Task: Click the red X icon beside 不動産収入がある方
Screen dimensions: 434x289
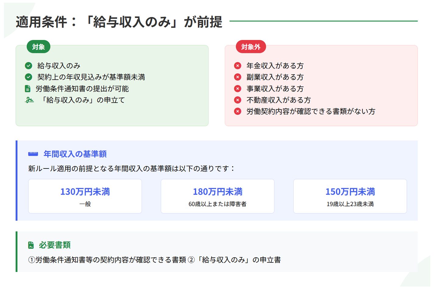Action: [x=238, y=100]
